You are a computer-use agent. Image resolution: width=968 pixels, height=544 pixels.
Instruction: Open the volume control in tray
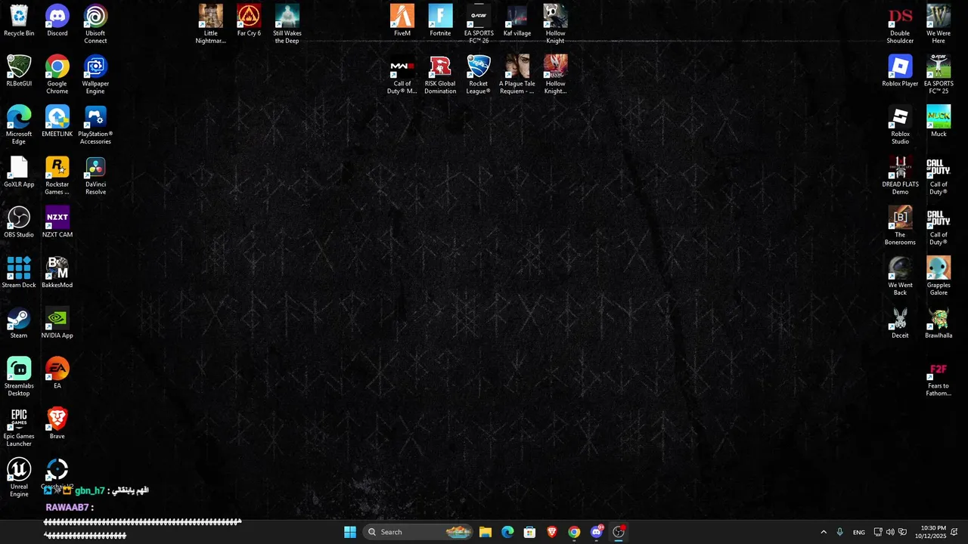pos(890,532)
